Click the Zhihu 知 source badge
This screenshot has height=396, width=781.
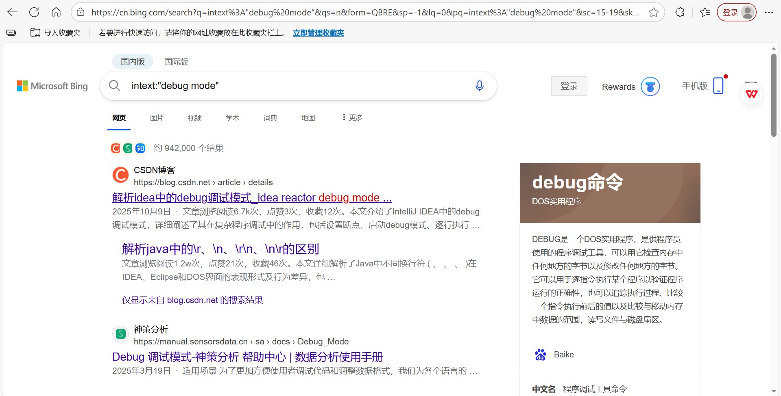[x=140, y=148]
